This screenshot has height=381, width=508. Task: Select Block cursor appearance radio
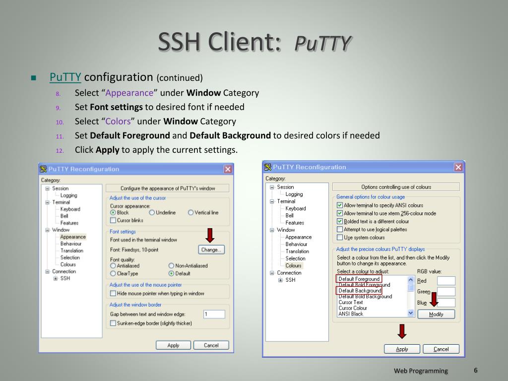pos(113,212)
